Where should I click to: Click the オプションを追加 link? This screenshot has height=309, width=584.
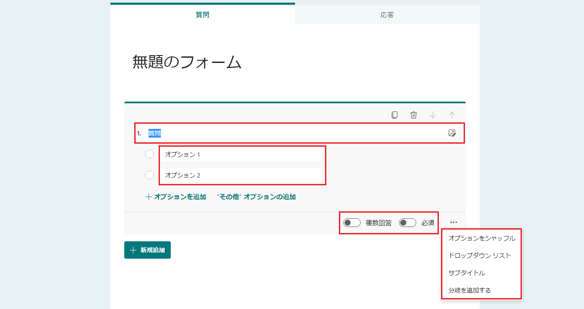point(176,197)
